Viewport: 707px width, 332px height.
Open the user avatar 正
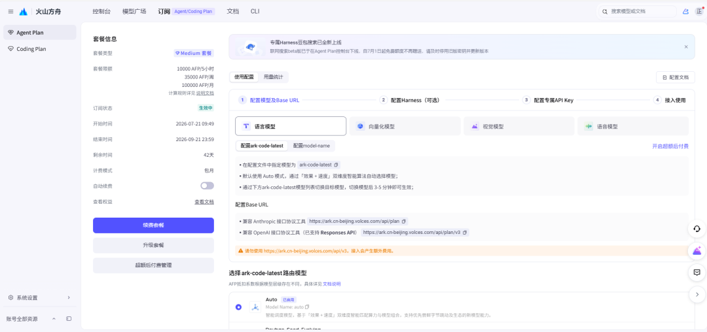699,12
